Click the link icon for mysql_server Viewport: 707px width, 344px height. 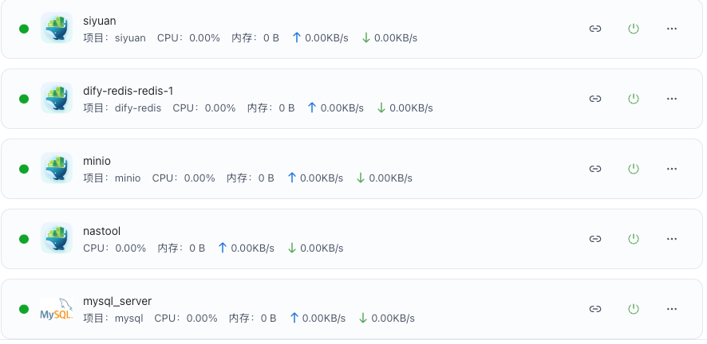pos(594,309)
